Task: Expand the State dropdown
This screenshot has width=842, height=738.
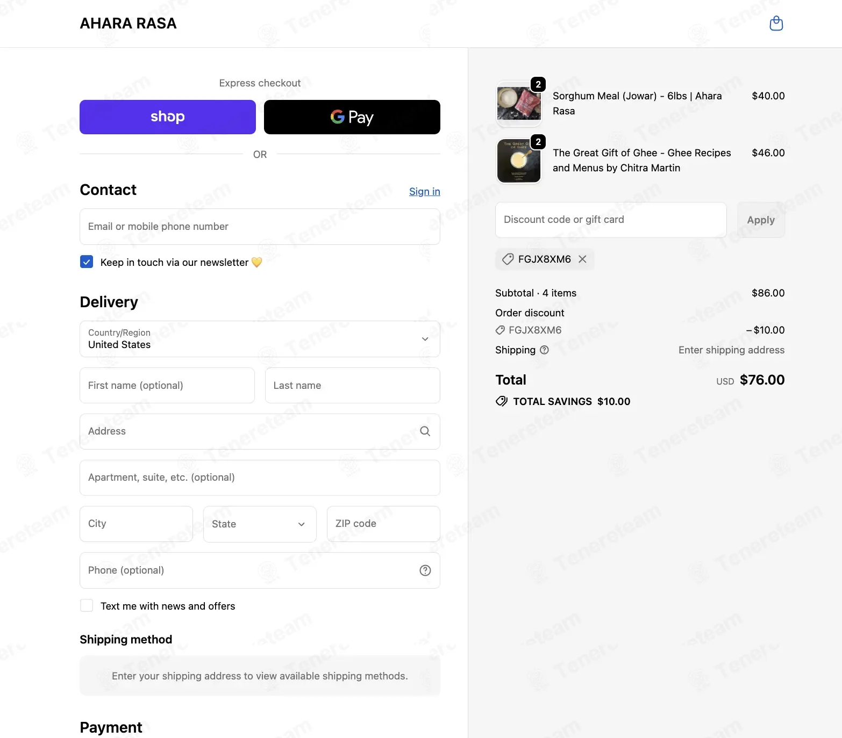Action: coord(260,524)
